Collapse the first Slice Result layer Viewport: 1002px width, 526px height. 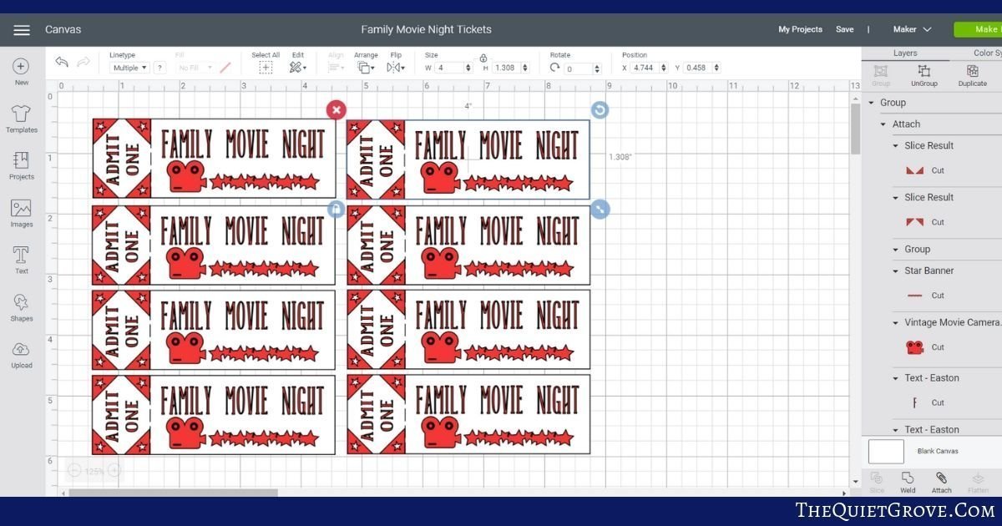click(896, 146)
